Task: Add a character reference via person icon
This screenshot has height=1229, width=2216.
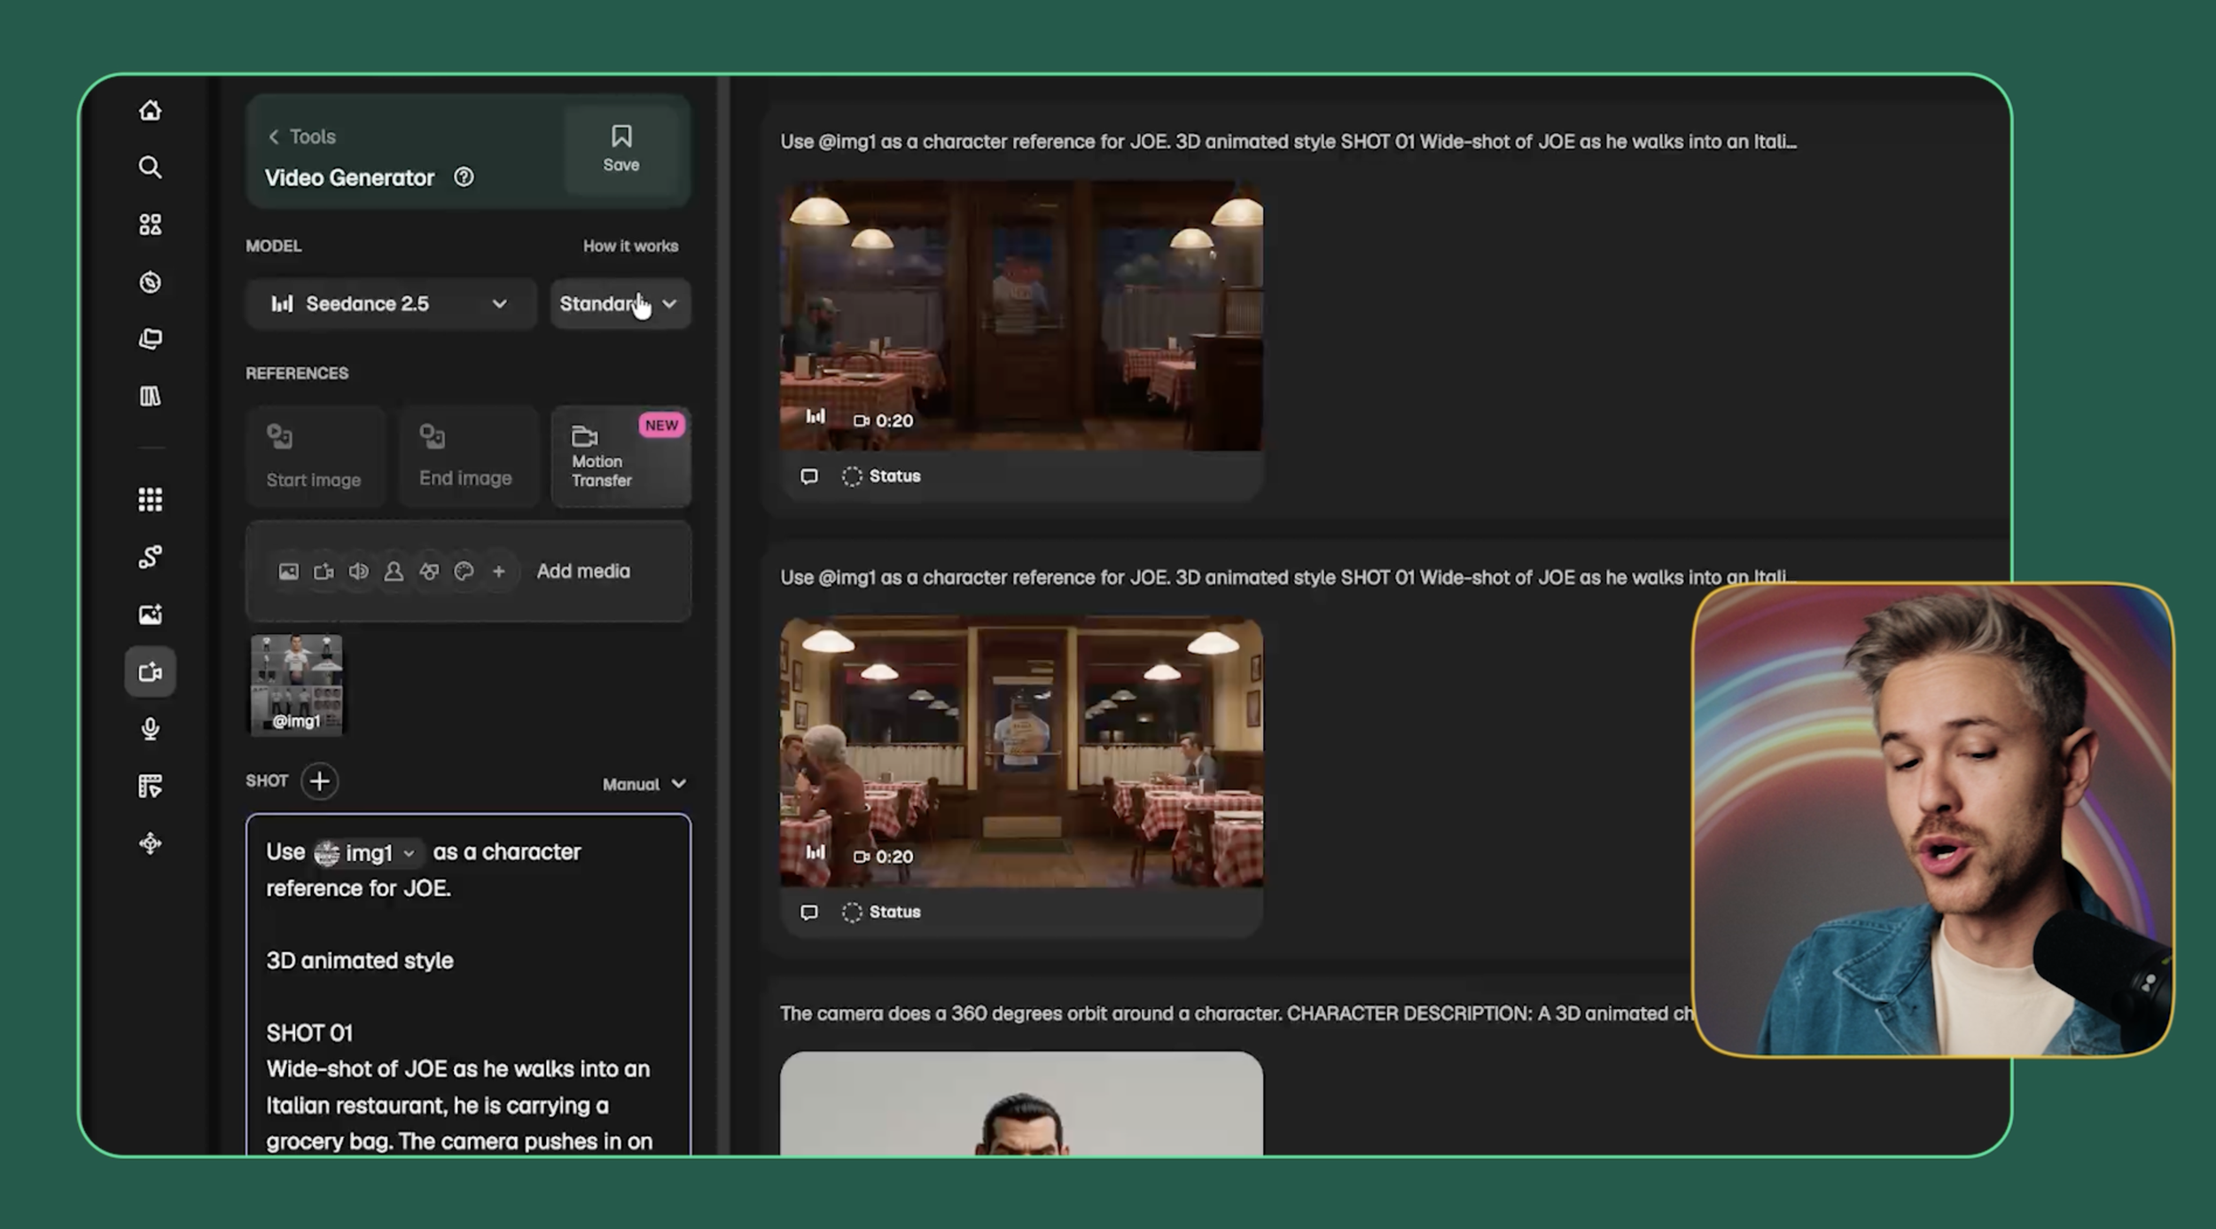Action: coord(394,571)
